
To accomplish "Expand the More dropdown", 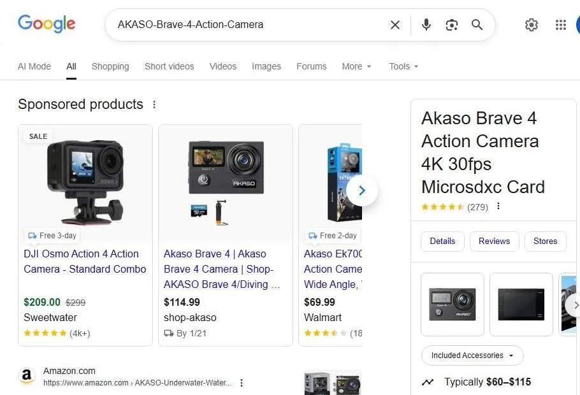I will click(356, 66).
